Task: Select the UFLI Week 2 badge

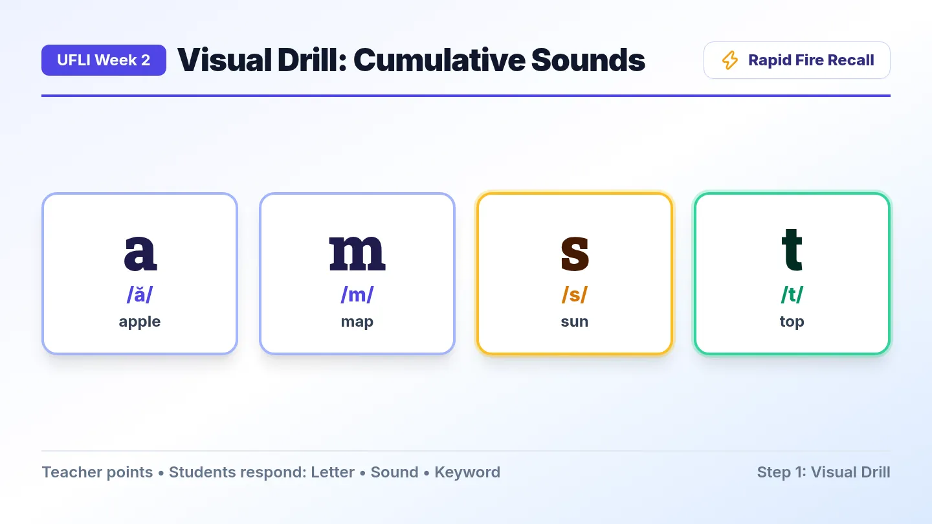Action: click(x=104, y=60)
